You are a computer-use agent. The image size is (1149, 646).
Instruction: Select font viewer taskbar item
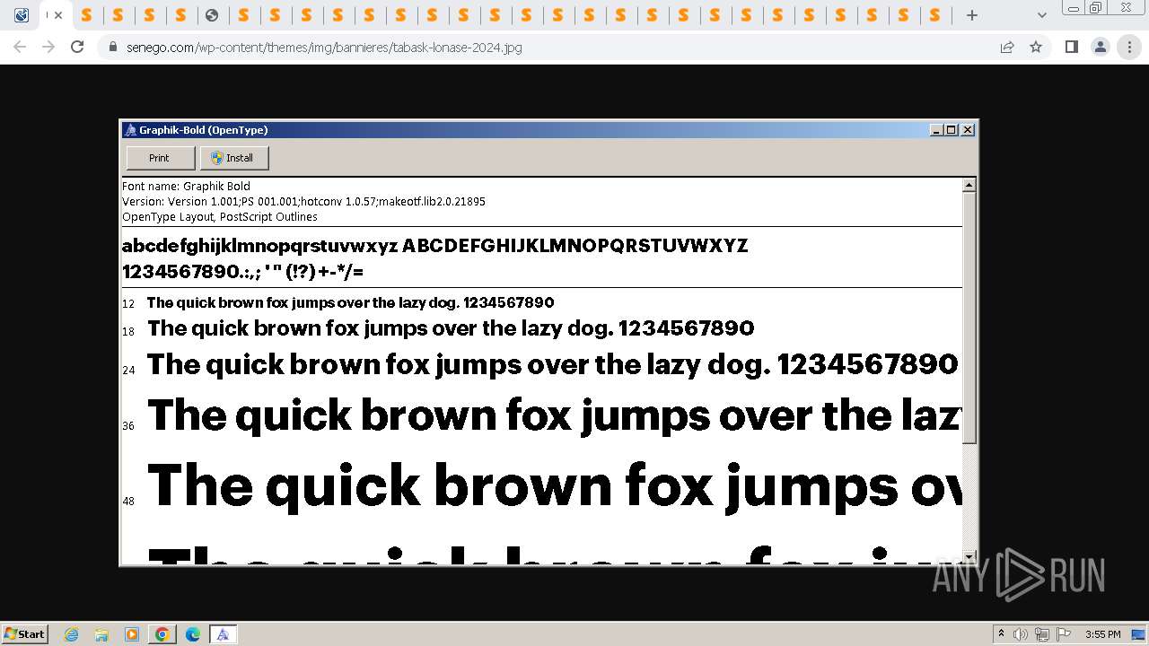tap(223, 634)
